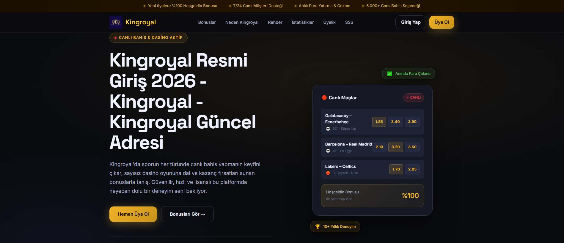
Task: Click the soccer ball icon under Barcelona – Real Madrid
Action: point(328,151)
